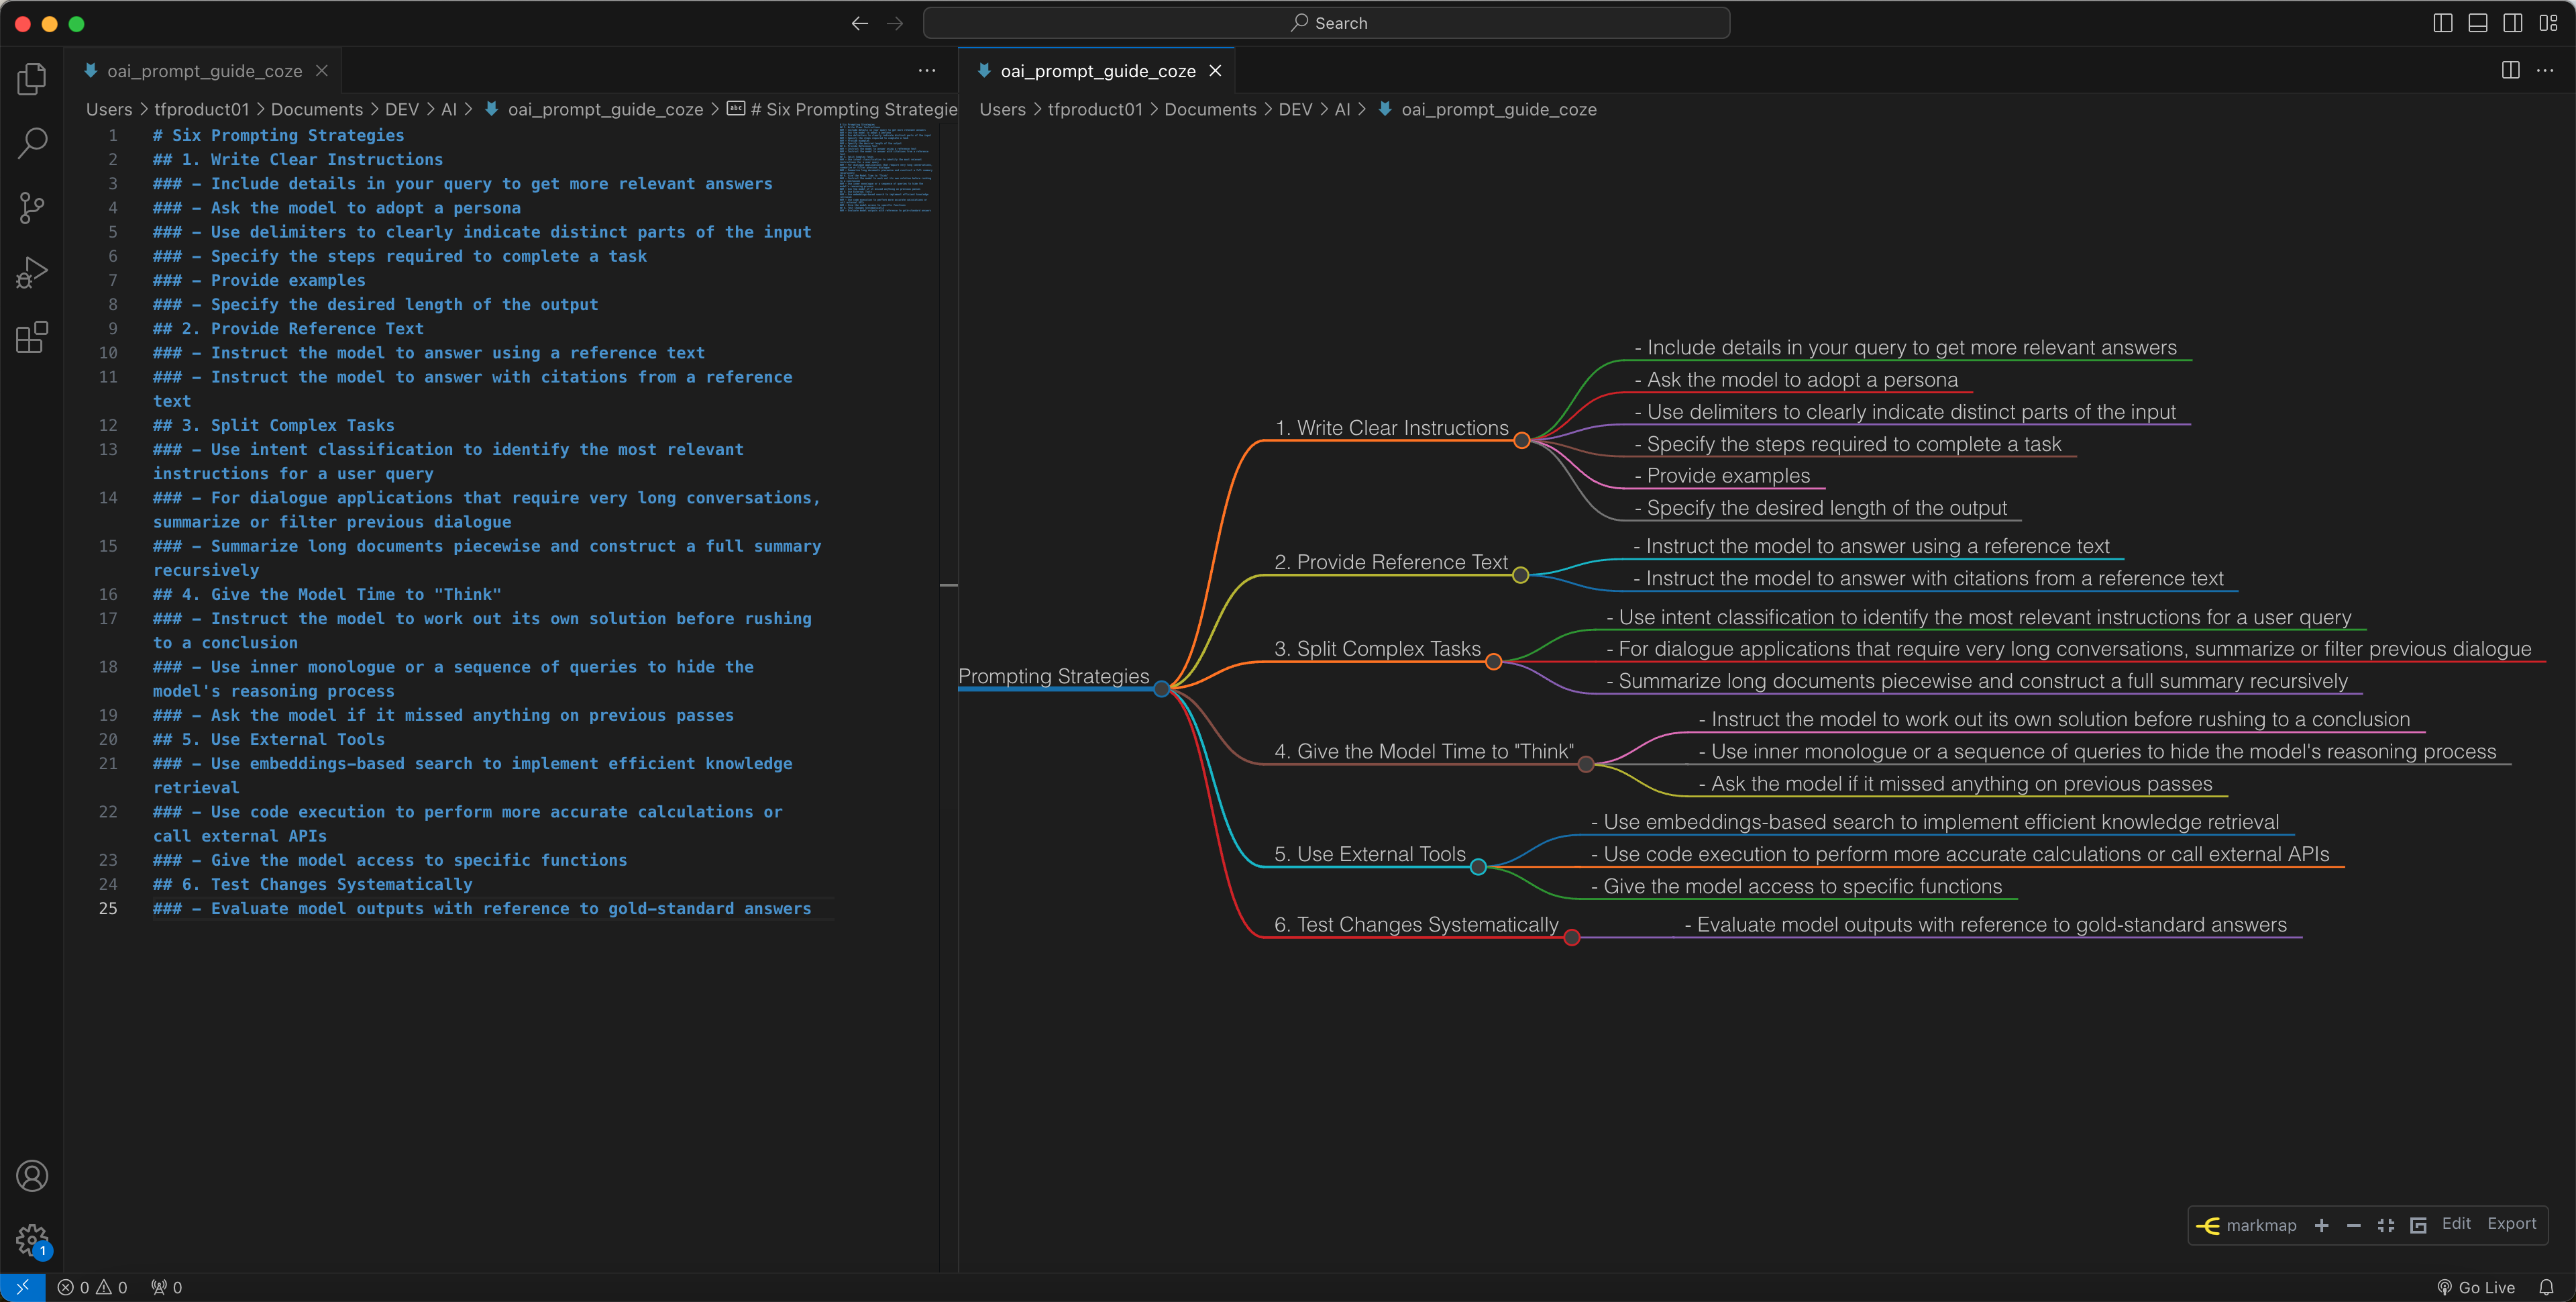
Task: Collapse the '1. Write Clear Instructions' node circle
Action: point(1521,440)
